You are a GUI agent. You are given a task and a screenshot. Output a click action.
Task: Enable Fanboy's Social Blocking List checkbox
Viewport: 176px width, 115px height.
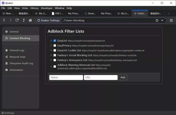(55, 55)
